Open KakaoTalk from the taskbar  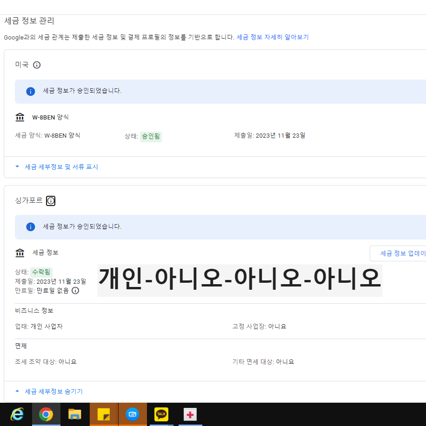point(161,414)
